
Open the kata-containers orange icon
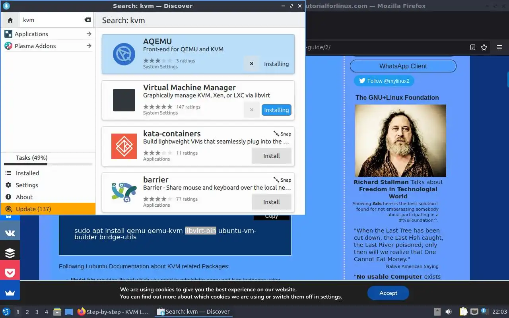[x=124, y=146]
